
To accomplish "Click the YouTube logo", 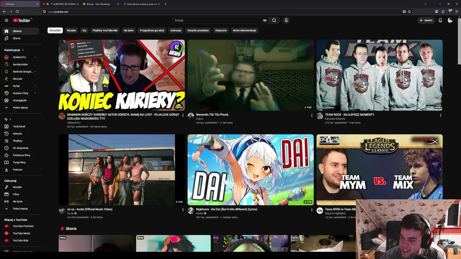I will pos(22,21).
